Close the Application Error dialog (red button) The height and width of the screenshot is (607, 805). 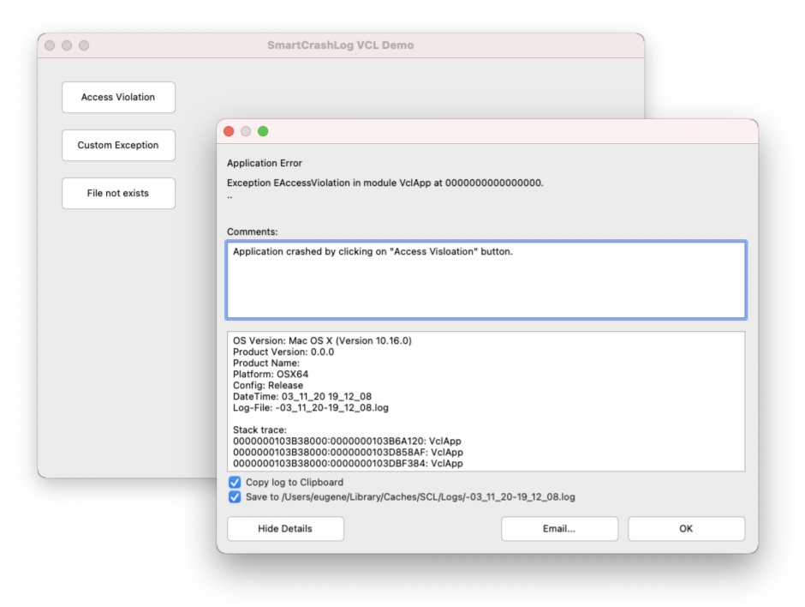point(229,131)
